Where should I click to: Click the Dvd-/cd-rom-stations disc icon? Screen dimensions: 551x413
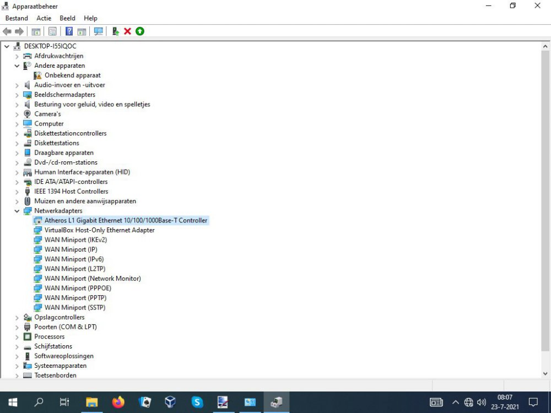[x=28, y=162]
